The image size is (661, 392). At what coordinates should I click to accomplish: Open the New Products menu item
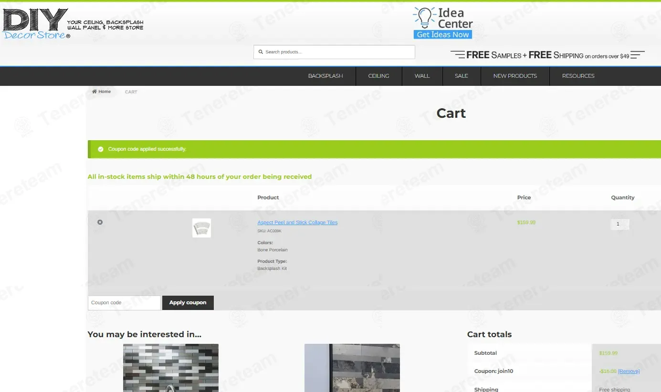(x=514, y=76)
